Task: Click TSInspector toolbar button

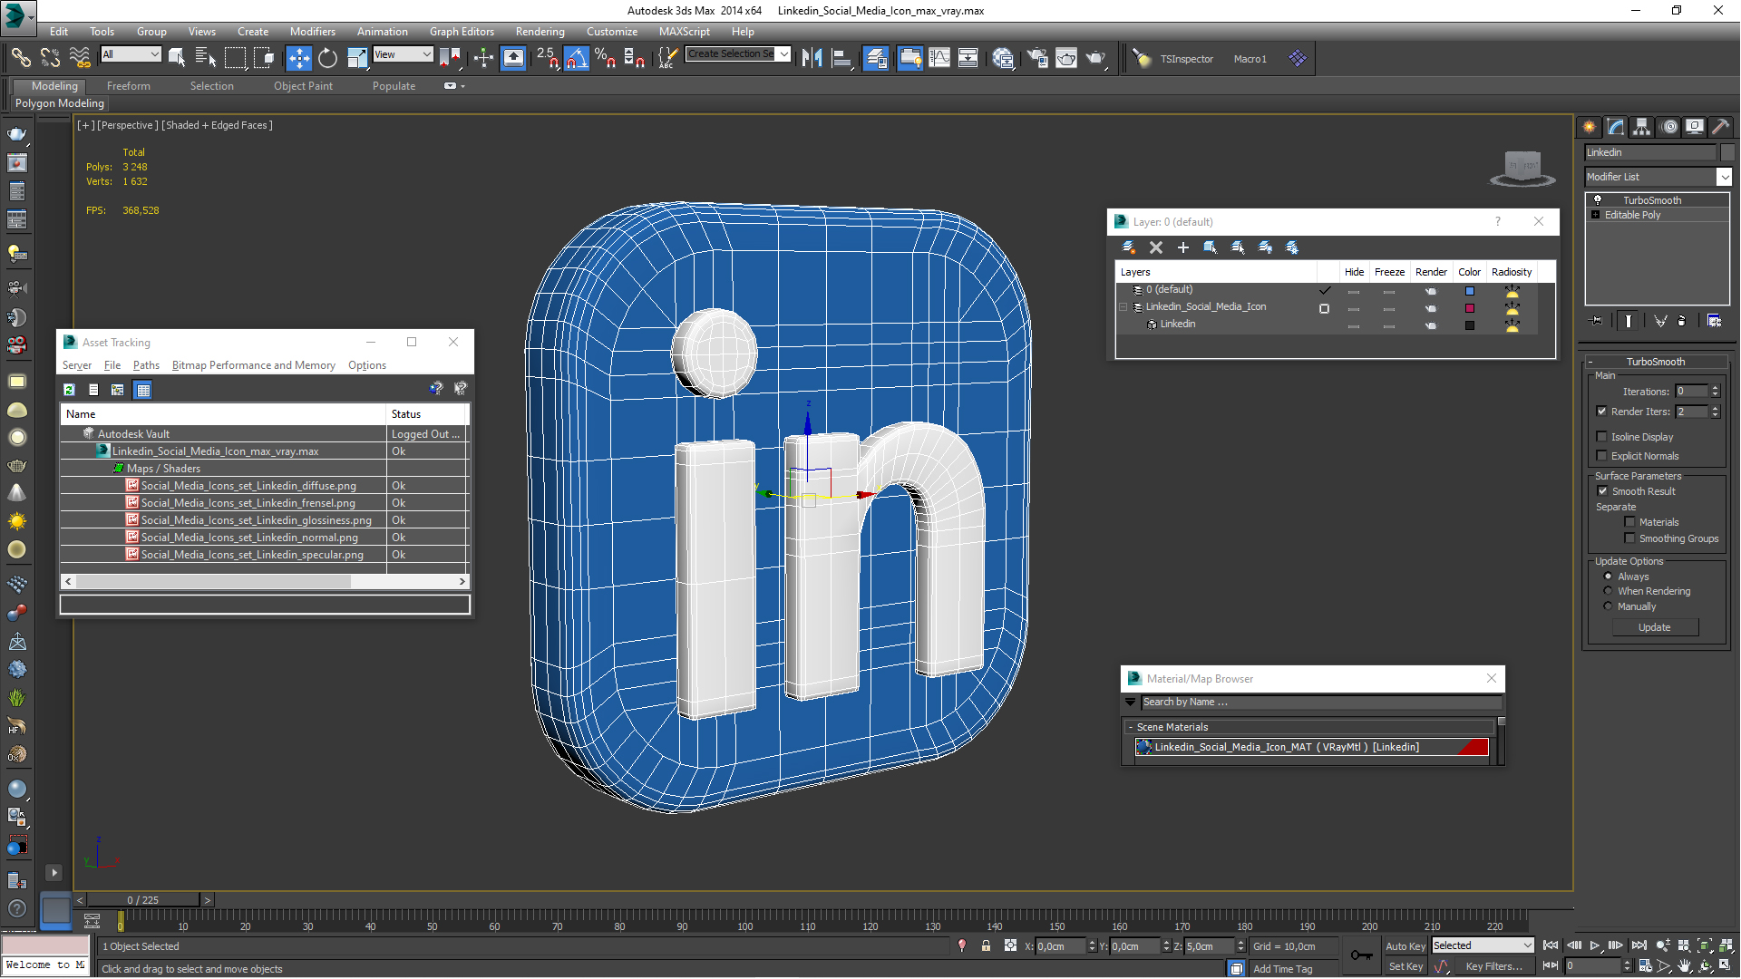Action: [x=1186, y=59]
